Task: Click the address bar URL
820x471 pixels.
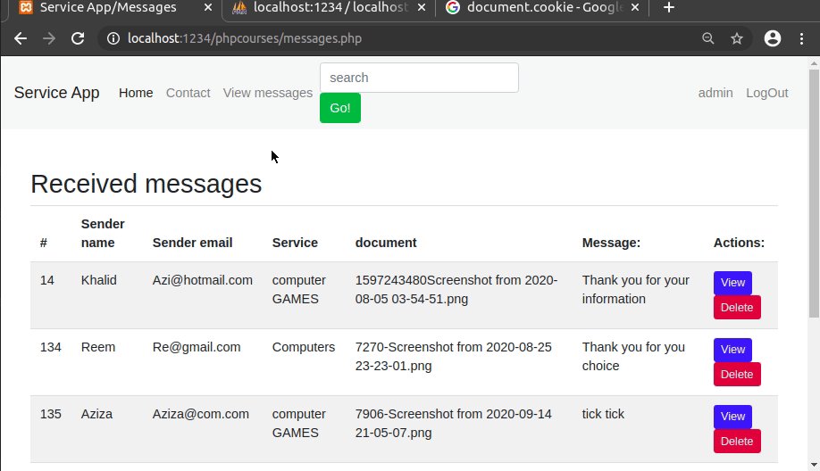Action: coord(245,38)
